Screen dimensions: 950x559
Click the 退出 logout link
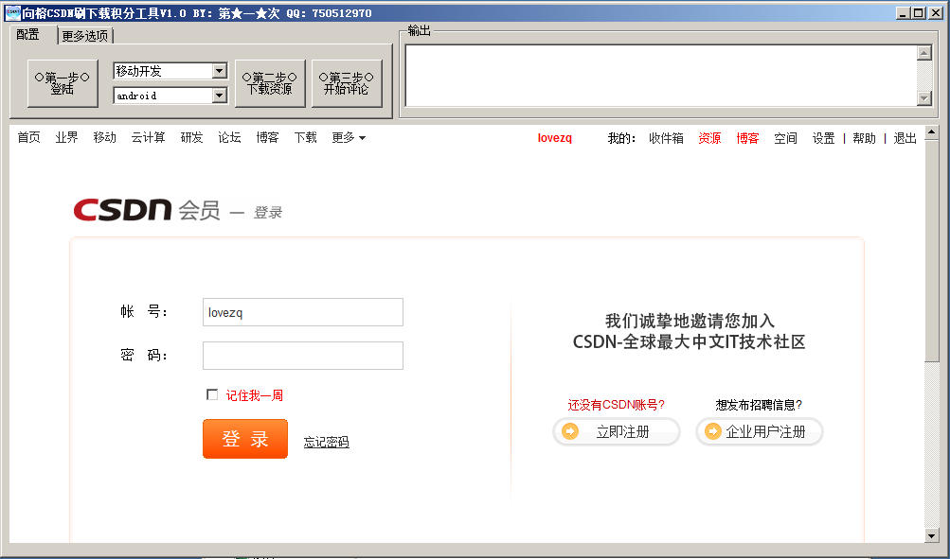pyautogui.click(x=904, y=136)
